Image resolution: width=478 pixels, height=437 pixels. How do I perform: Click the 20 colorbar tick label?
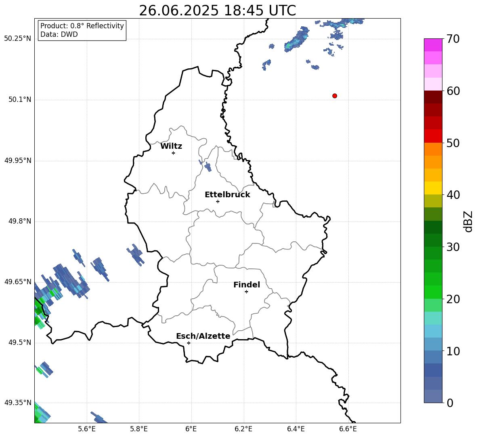(x=453, y=299)
